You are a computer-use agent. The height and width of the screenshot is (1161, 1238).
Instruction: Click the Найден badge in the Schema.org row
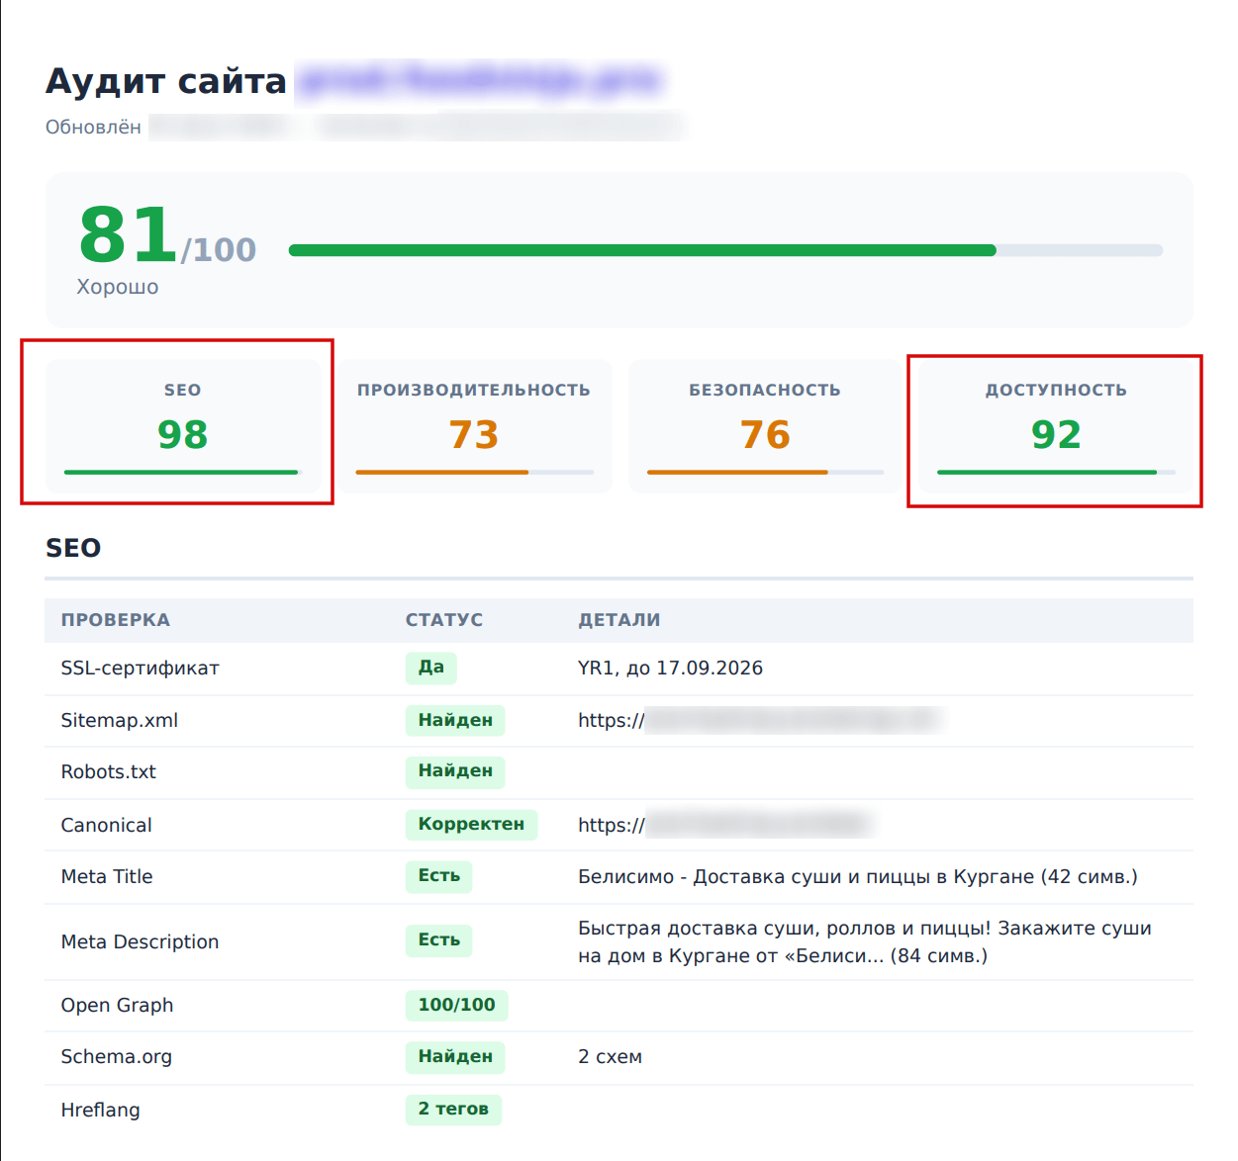(x=455, y=1056)
